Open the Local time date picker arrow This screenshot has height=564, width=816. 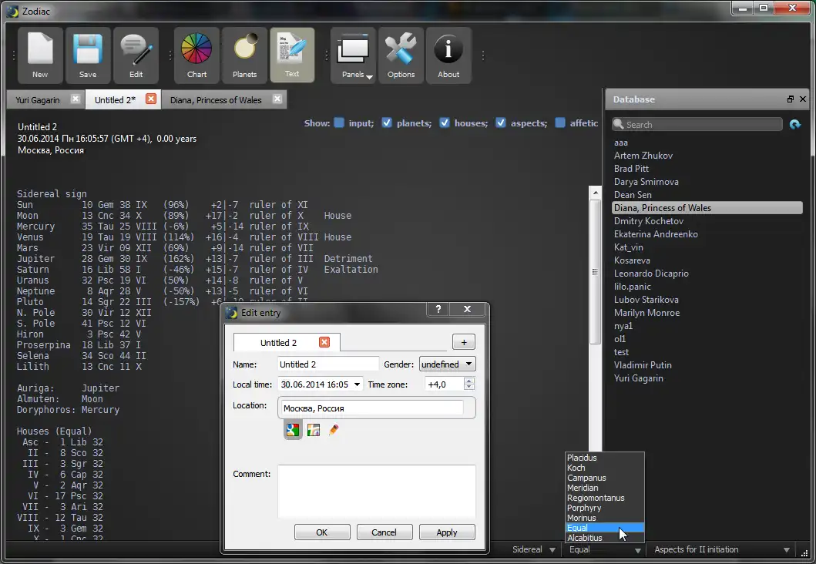357,384
